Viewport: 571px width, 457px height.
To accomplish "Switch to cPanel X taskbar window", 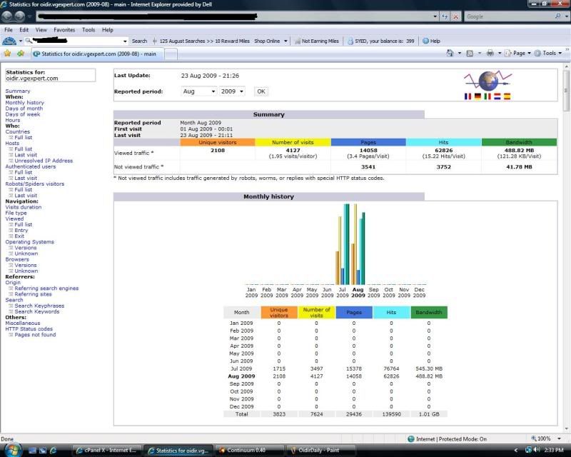I will tap(108, 450).
